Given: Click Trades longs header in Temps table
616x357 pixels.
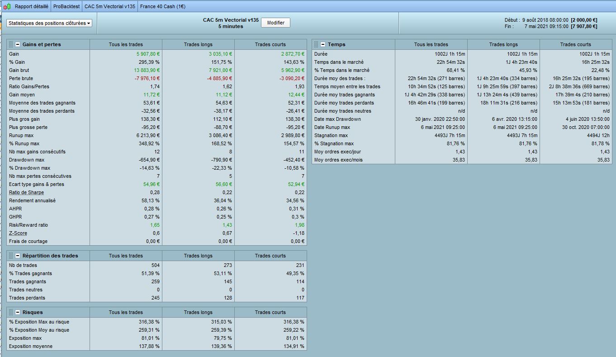Looking at the screenshot, I should 503,44.
